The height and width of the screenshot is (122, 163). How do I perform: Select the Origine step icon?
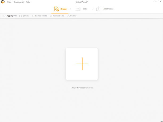(x=56, y=9)
